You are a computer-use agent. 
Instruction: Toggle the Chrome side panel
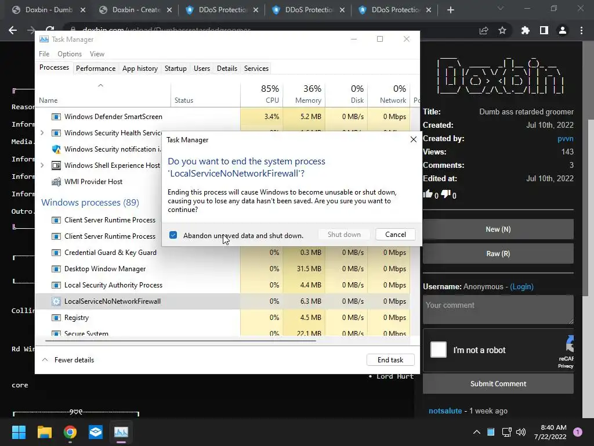[544, 30]
